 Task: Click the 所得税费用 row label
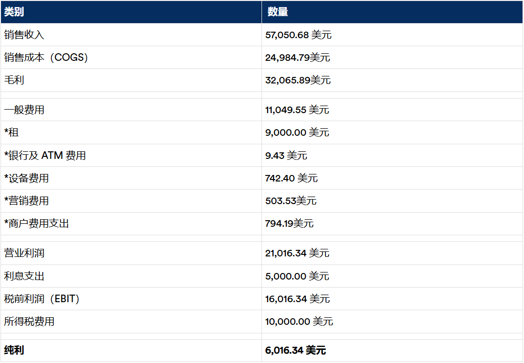(x=29, y=322)
